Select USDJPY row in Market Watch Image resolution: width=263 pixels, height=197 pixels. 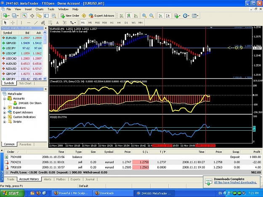(22, 48)
